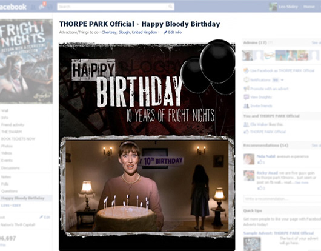Open Neda Nabil's profile link
The width and height of the screenshot is (321, 251).
coord(266,156)
